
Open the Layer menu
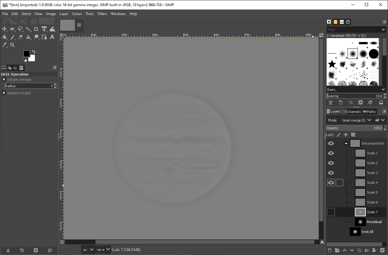pos(64,14)
